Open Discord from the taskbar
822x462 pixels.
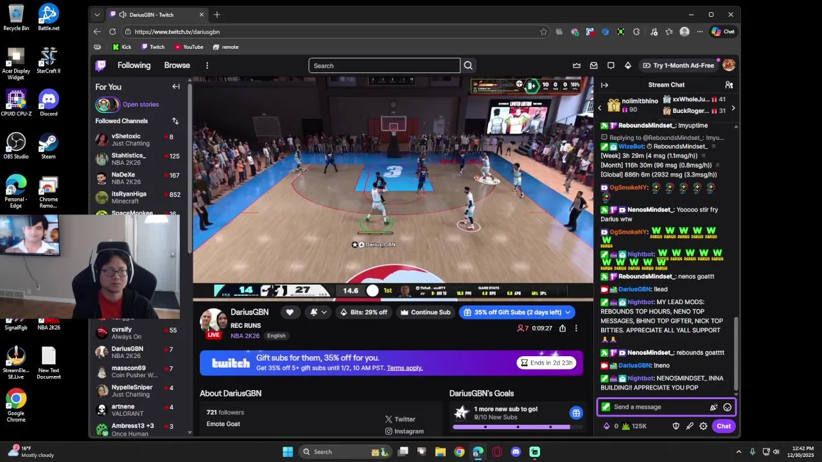pyautogui.click(x=516, y=452)
